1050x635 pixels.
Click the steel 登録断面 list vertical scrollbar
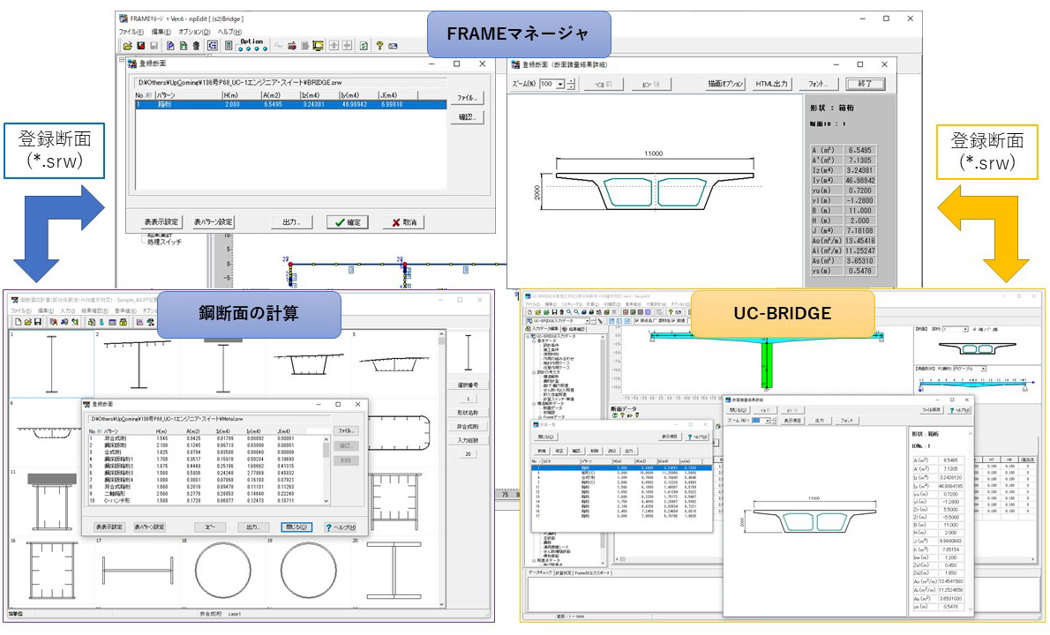[x=326, y=470]
